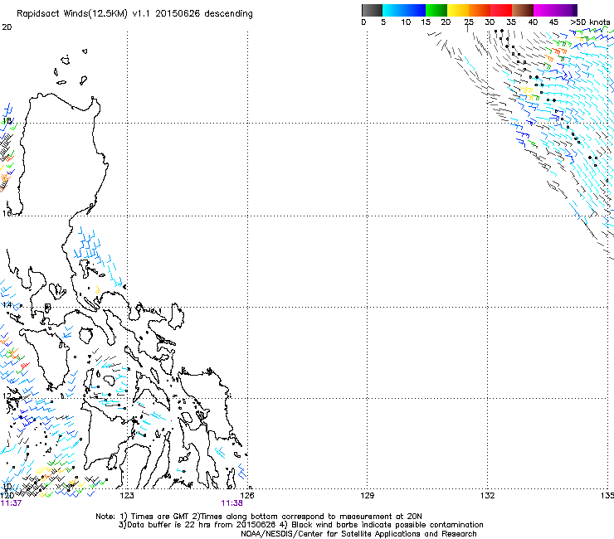Click the longitude label '126'
This screenshot has width=614, height=539.
(x=247, y=496)
